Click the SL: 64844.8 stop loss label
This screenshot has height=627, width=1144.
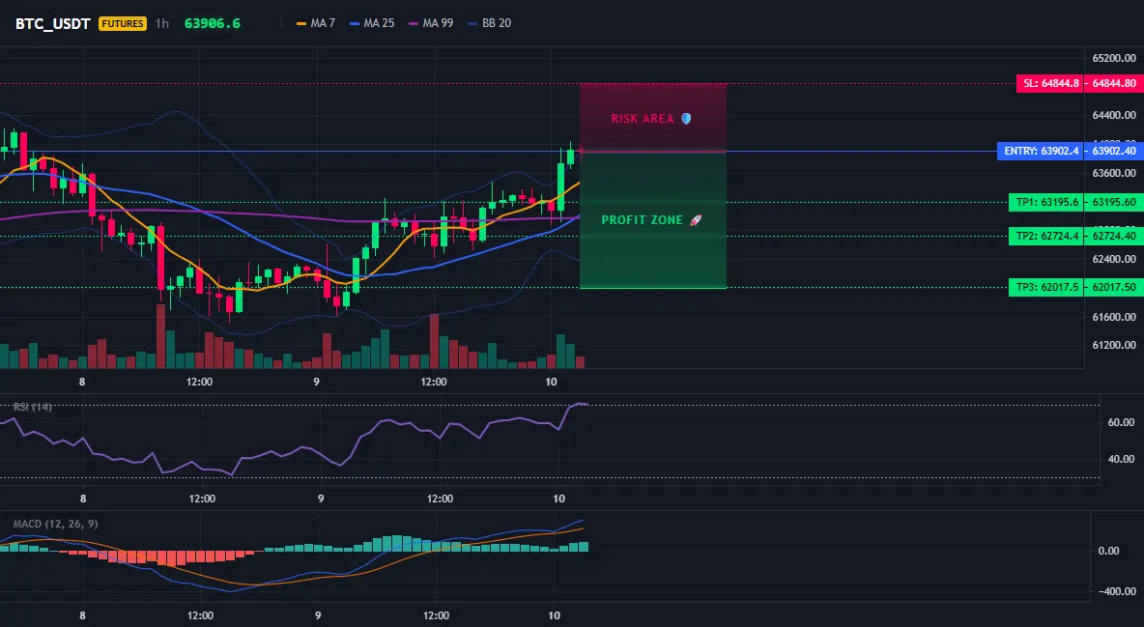[1050, 83]
